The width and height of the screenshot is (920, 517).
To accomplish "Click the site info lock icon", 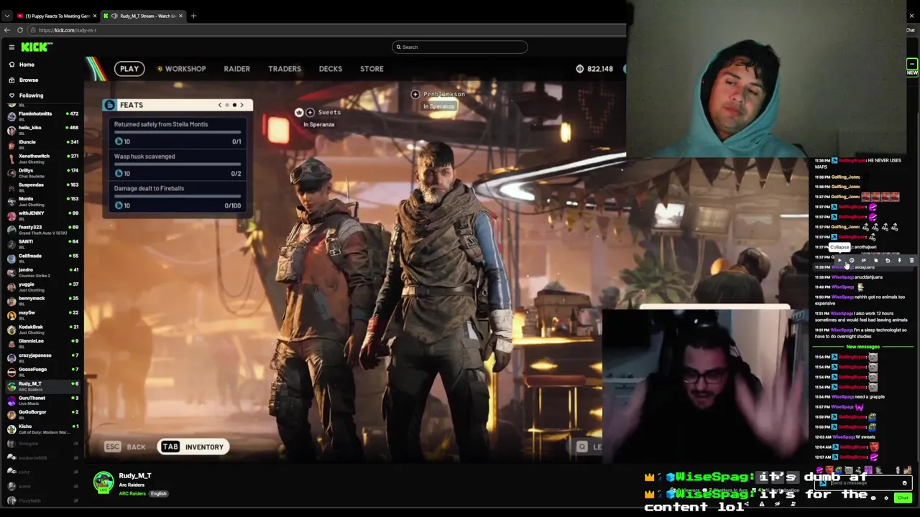I will [x=33, y=30].
